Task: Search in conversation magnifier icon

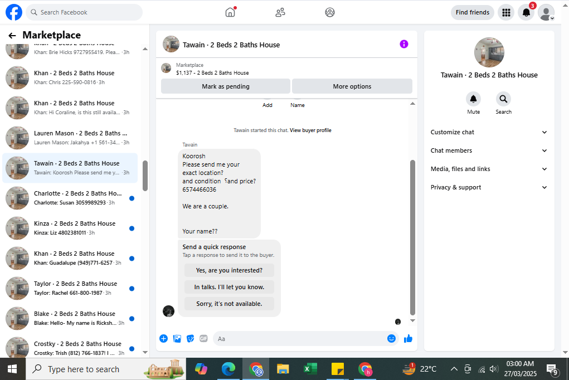Action: 503,99
